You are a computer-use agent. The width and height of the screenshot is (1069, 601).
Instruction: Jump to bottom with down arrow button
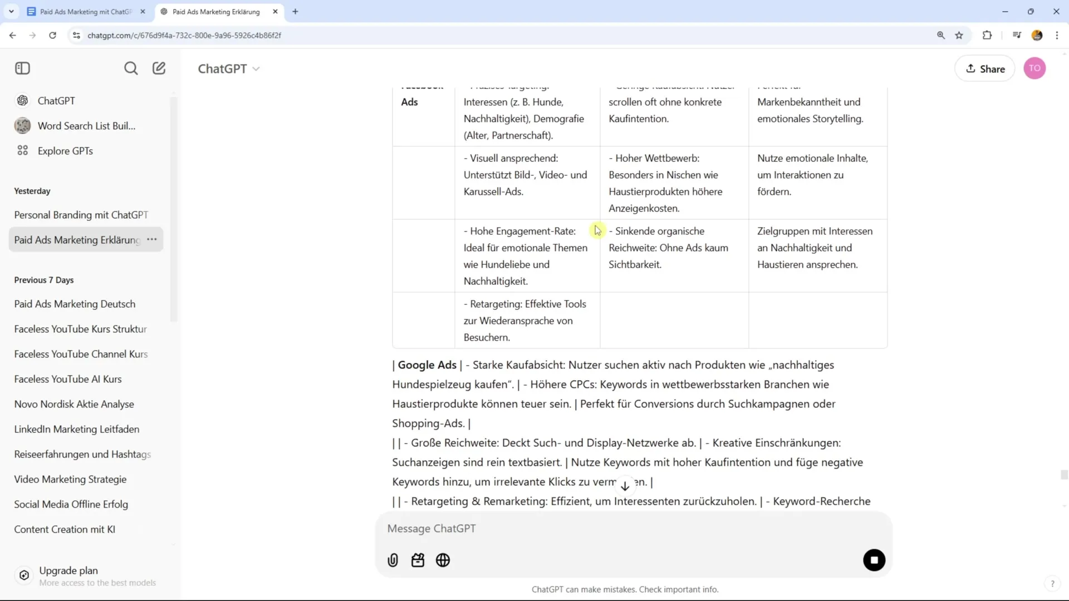click(x=625, y=486)
